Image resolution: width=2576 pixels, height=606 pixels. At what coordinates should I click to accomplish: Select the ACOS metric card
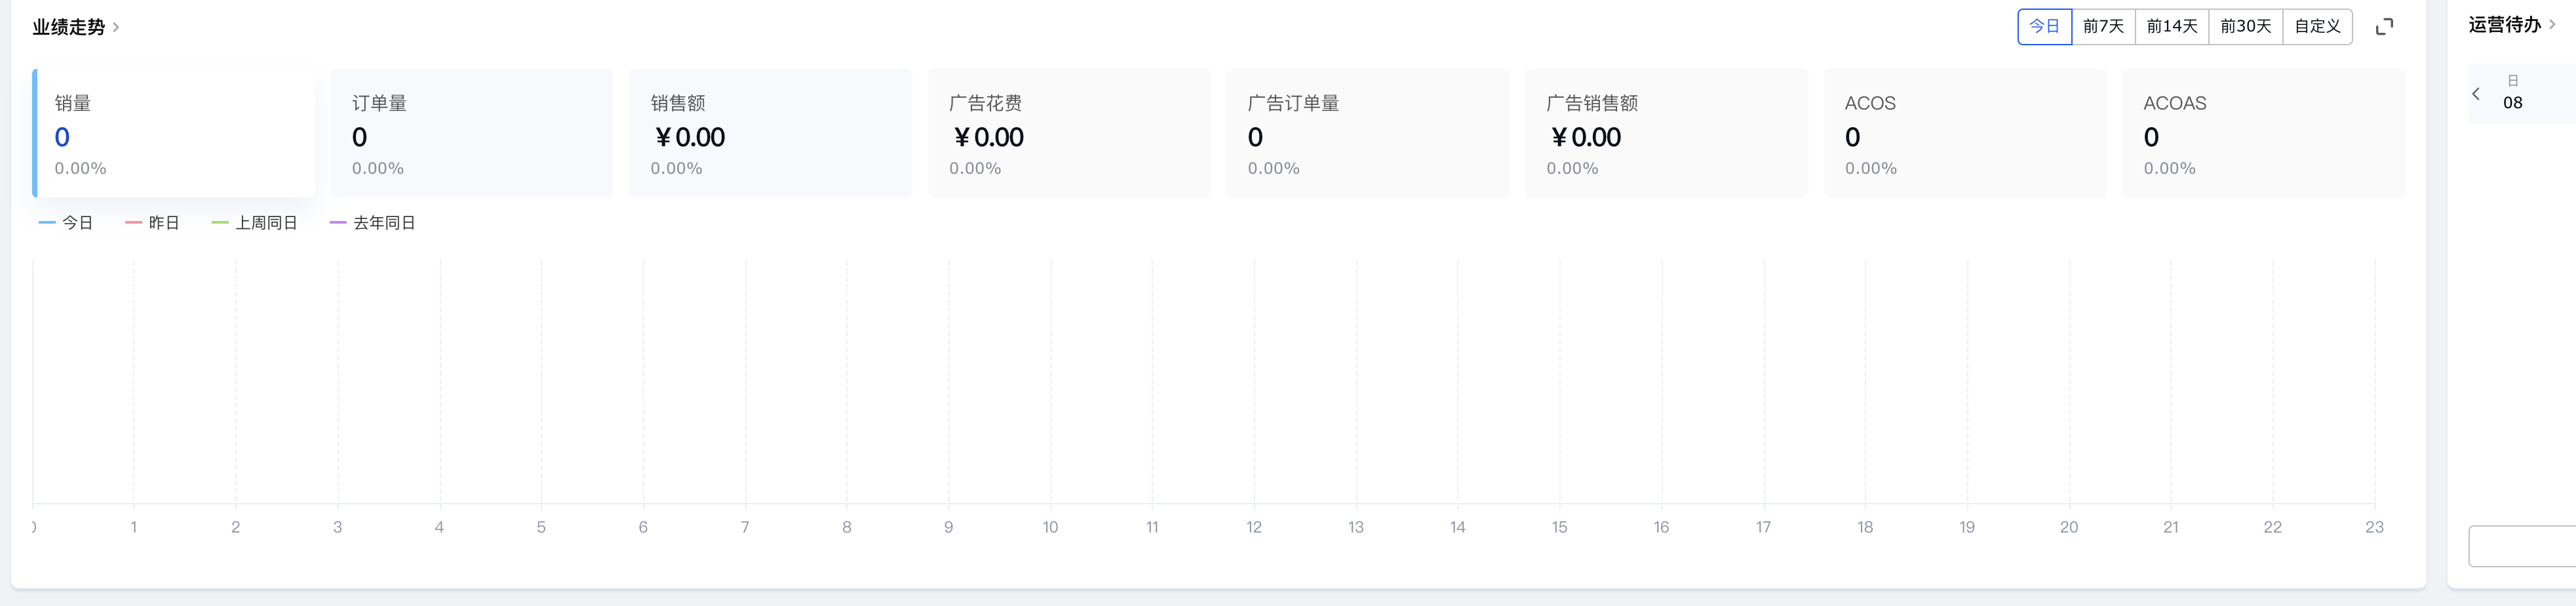pos(1964,133)
